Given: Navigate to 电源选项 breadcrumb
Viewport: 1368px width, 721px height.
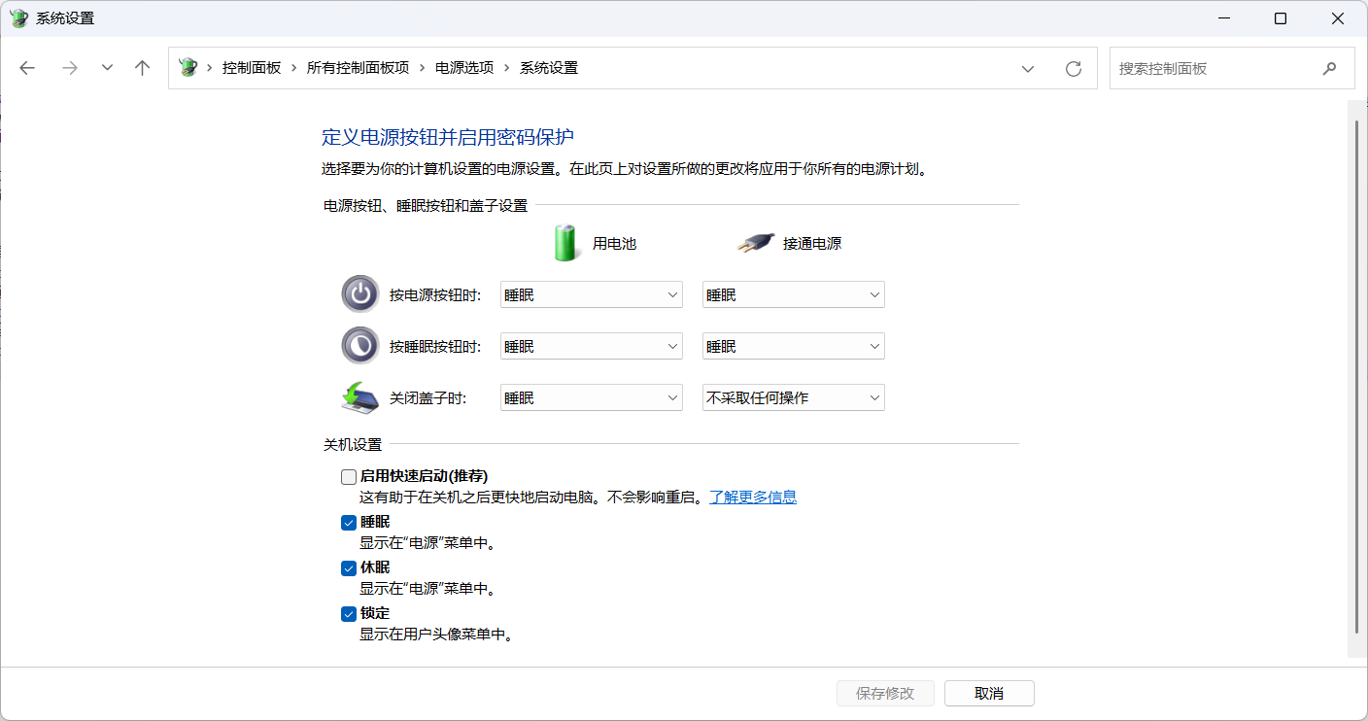Looking at the screenshot, I should pos(464,68).
